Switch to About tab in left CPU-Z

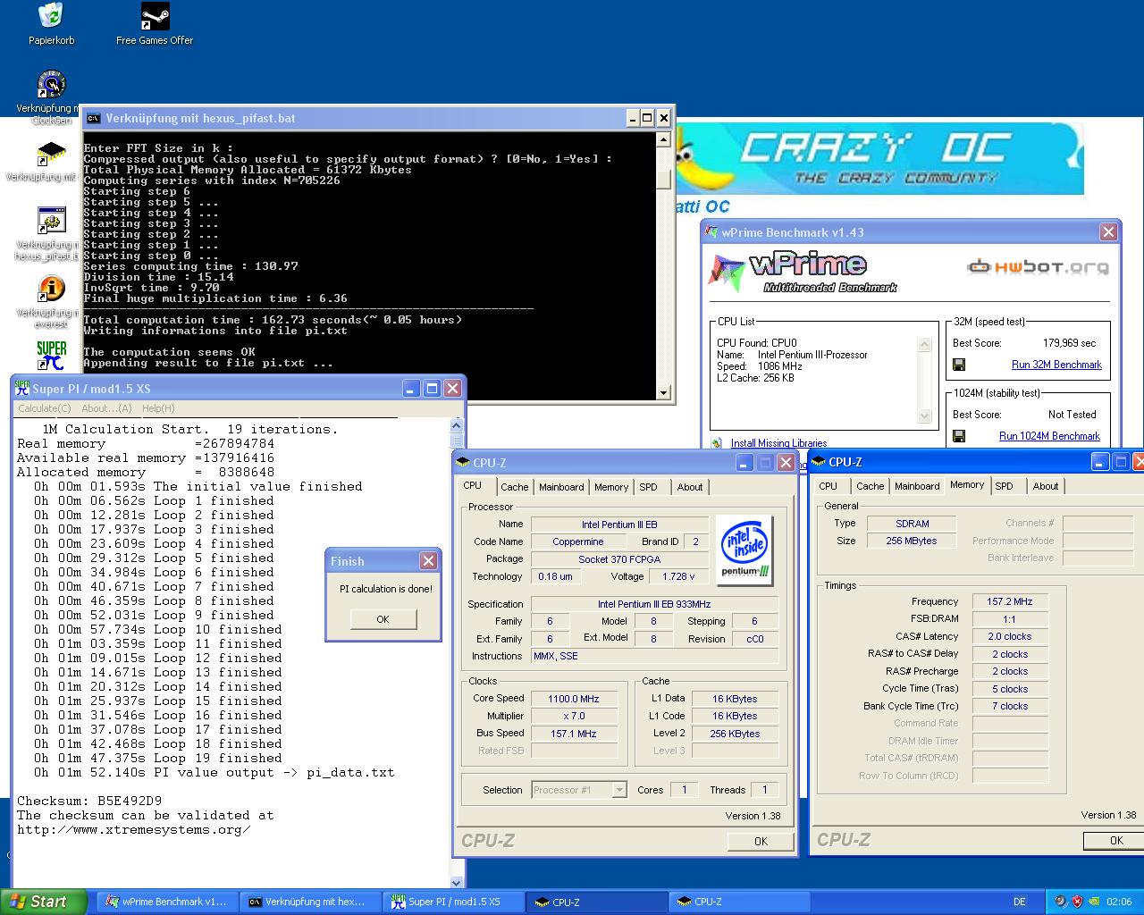pos(689,487)
